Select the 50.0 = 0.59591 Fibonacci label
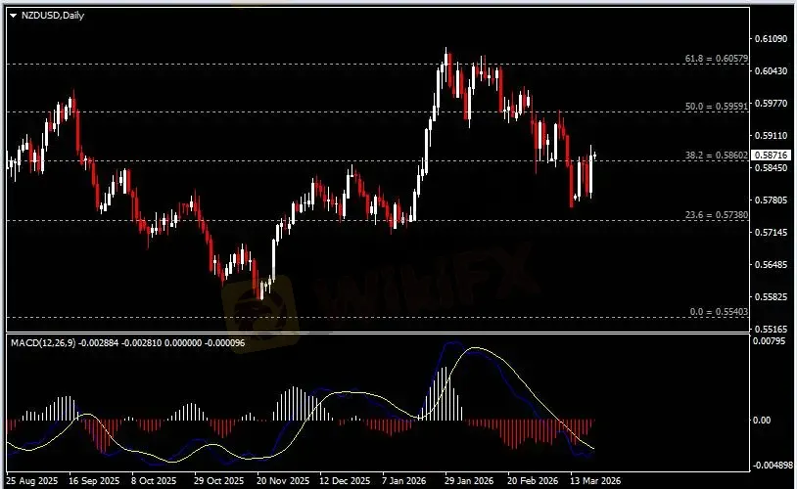The image size is (797, 489). (x=717, y=106)
